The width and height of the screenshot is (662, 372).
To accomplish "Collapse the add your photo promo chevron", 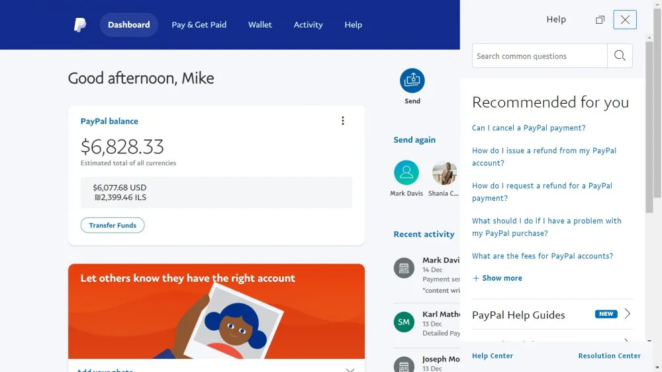I will tap(350, 369).
